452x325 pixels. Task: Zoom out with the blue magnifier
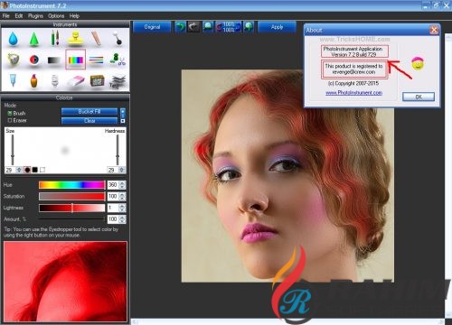point(208,27)
